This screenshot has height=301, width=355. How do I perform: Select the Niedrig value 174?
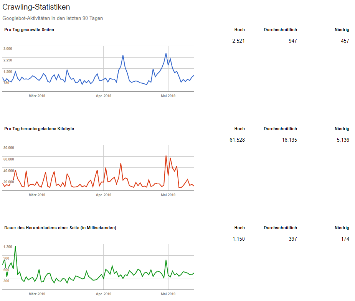pos(345,239)
